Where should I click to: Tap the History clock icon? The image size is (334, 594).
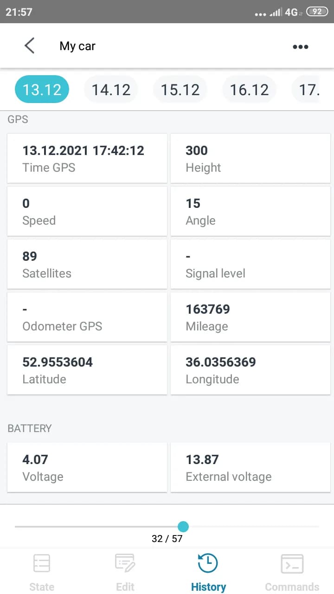tap(208, 564)
